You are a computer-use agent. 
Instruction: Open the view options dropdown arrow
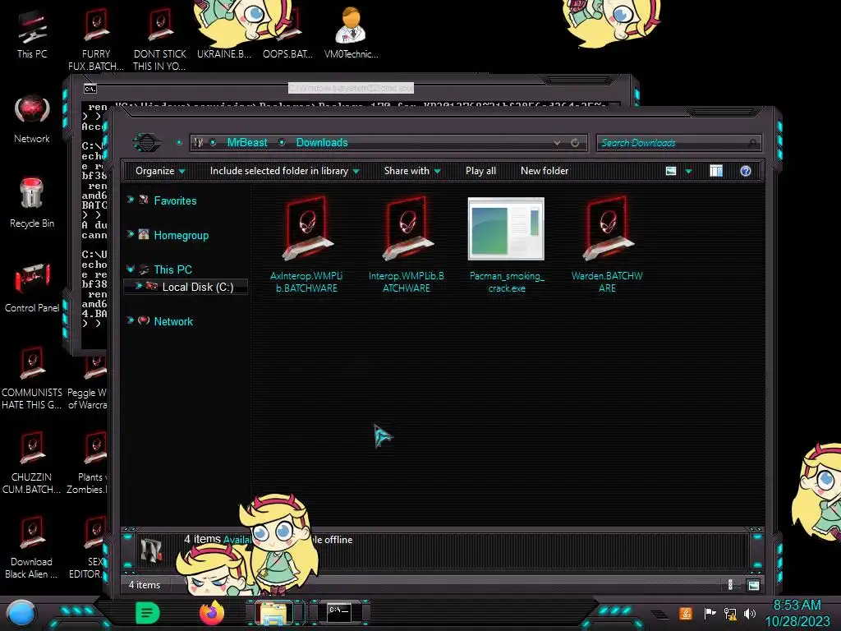tap(689, 172)
